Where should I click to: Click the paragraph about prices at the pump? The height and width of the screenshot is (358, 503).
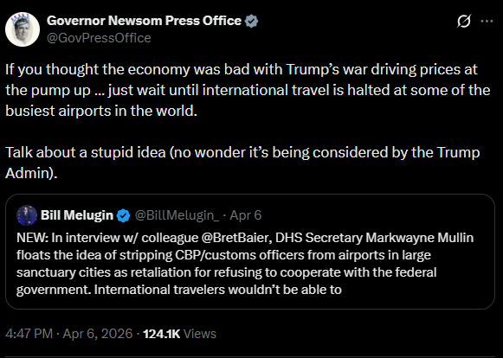248,91
